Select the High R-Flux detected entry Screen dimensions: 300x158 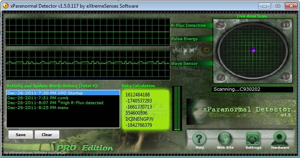[63, 103]
